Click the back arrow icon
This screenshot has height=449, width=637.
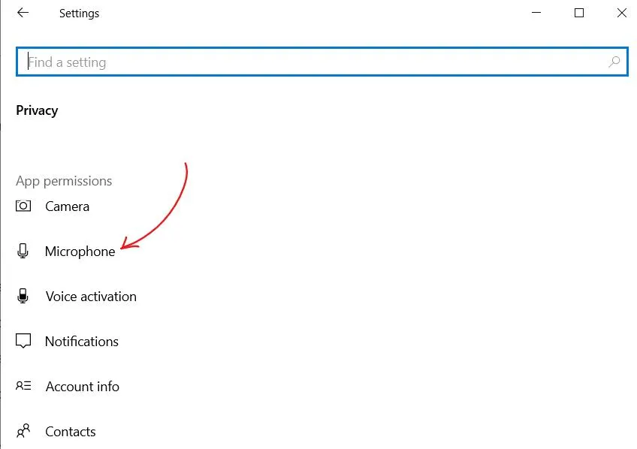point(23,13)
